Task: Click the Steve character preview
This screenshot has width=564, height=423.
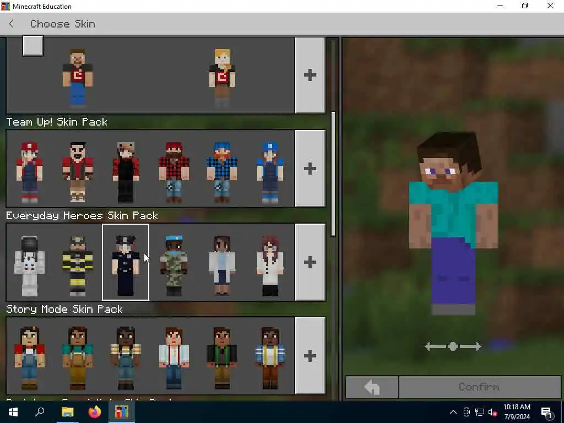Action: point(453,223)
